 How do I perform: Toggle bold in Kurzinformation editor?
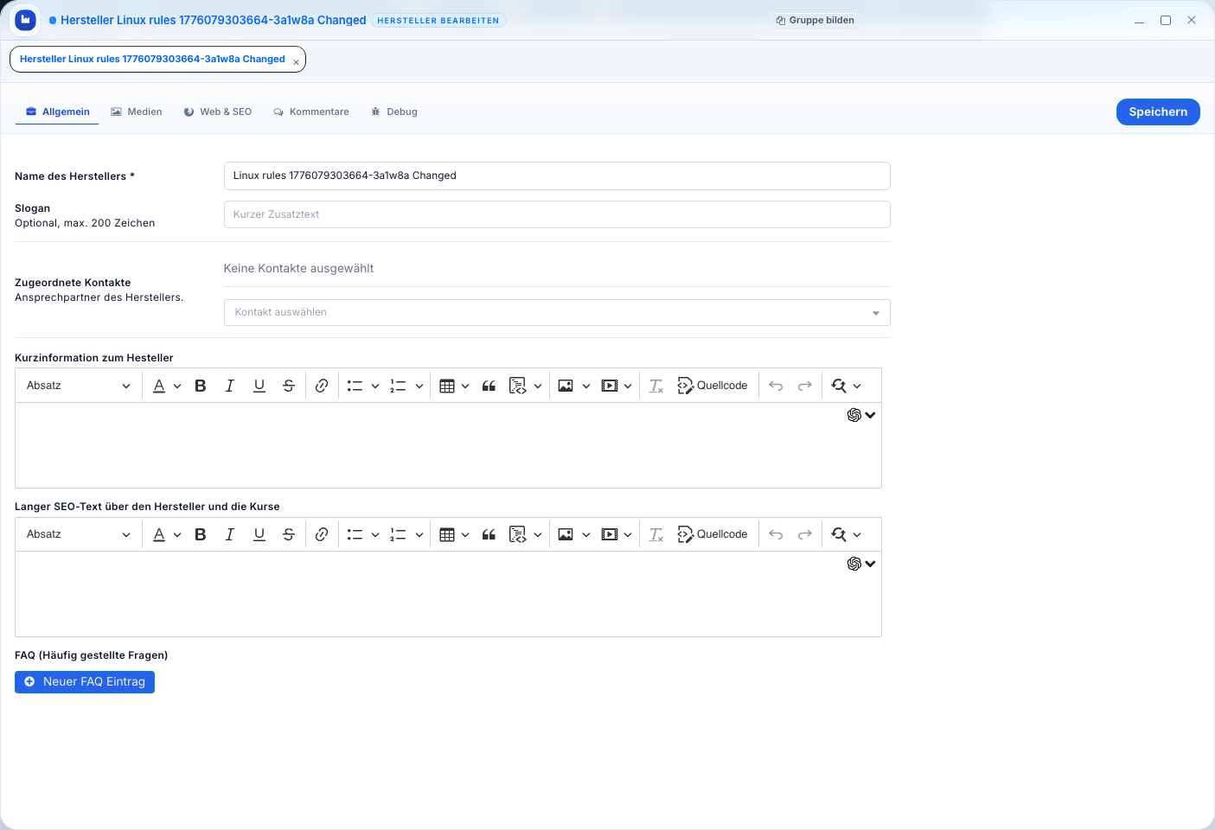click(201, 386)
